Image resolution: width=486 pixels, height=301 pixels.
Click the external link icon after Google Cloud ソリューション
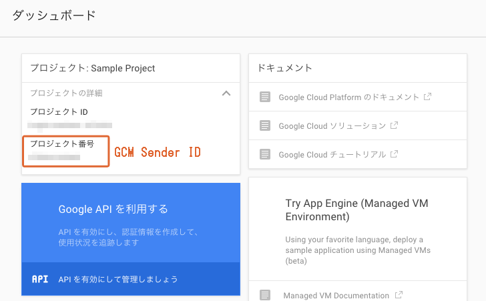coord(394,125)
